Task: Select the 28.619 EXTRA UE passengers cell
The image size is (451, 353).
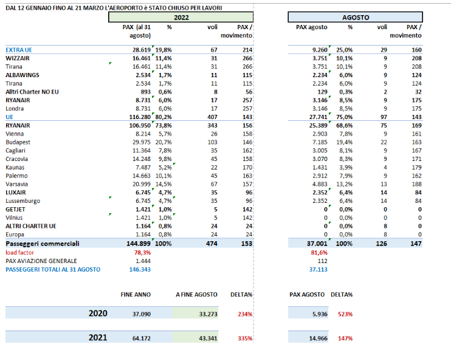Action: pos(142,50)
